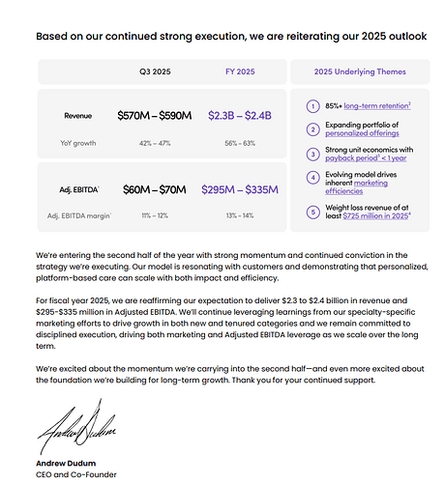Click the 2025 Underlying Themes header
445x483 pixels.
[x=360, y=71]
